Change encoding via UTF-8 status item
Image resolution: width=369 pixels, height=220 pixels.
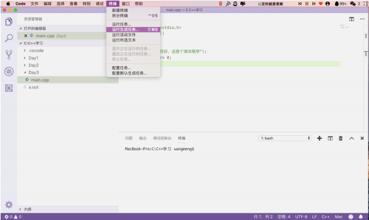[x=301, y=217]
